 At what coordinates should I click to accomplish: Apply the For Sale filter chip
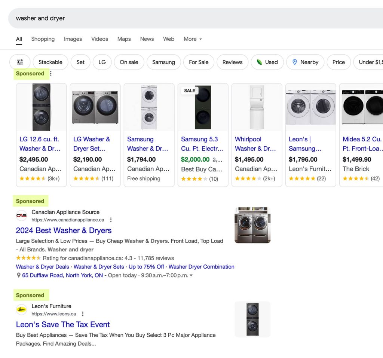[x=199, y=62]
